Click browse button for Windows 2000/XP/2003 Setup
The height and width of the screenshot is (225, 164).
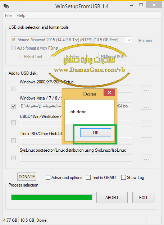click(x=146, y=89)
